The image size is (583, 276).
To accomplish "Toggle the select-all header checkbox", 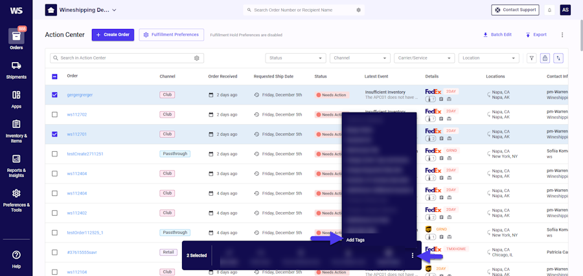I will (x=54, y=76).
